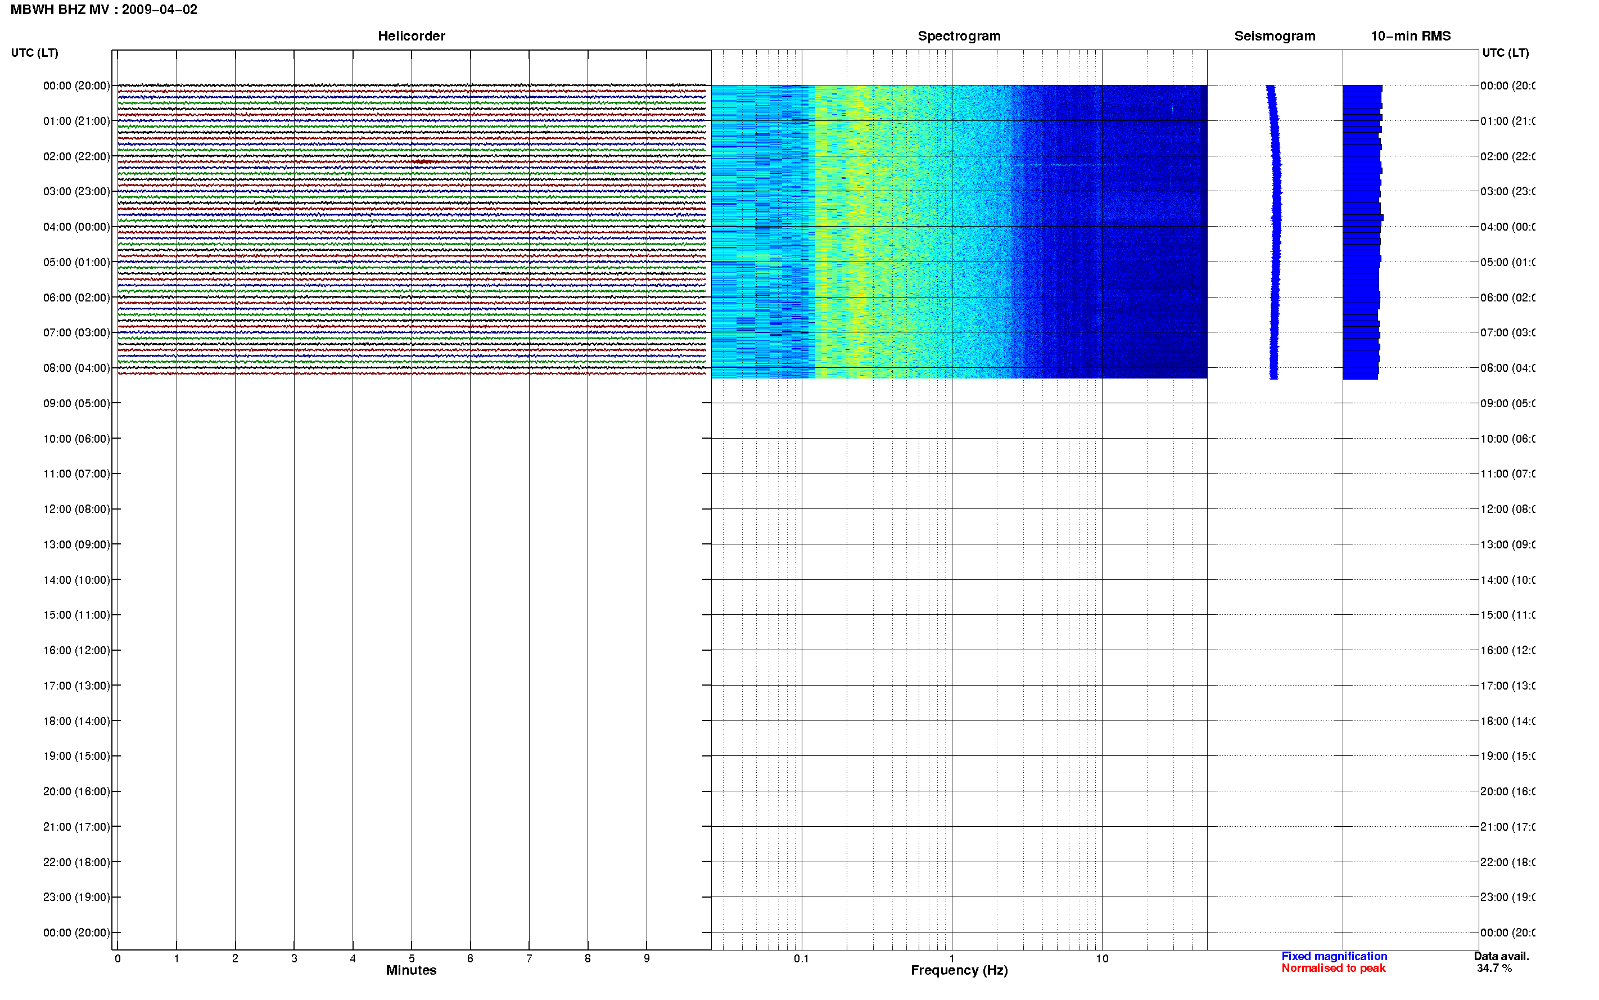
Task: Click the Data avail. label
Action: [x=1501, y=956]
